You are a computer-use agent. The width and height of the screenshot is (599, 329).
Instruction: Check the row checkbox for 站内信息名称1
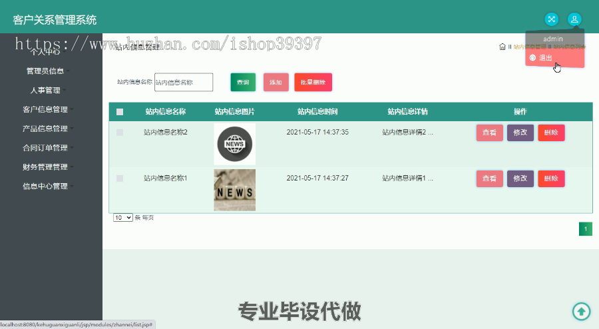120,178
